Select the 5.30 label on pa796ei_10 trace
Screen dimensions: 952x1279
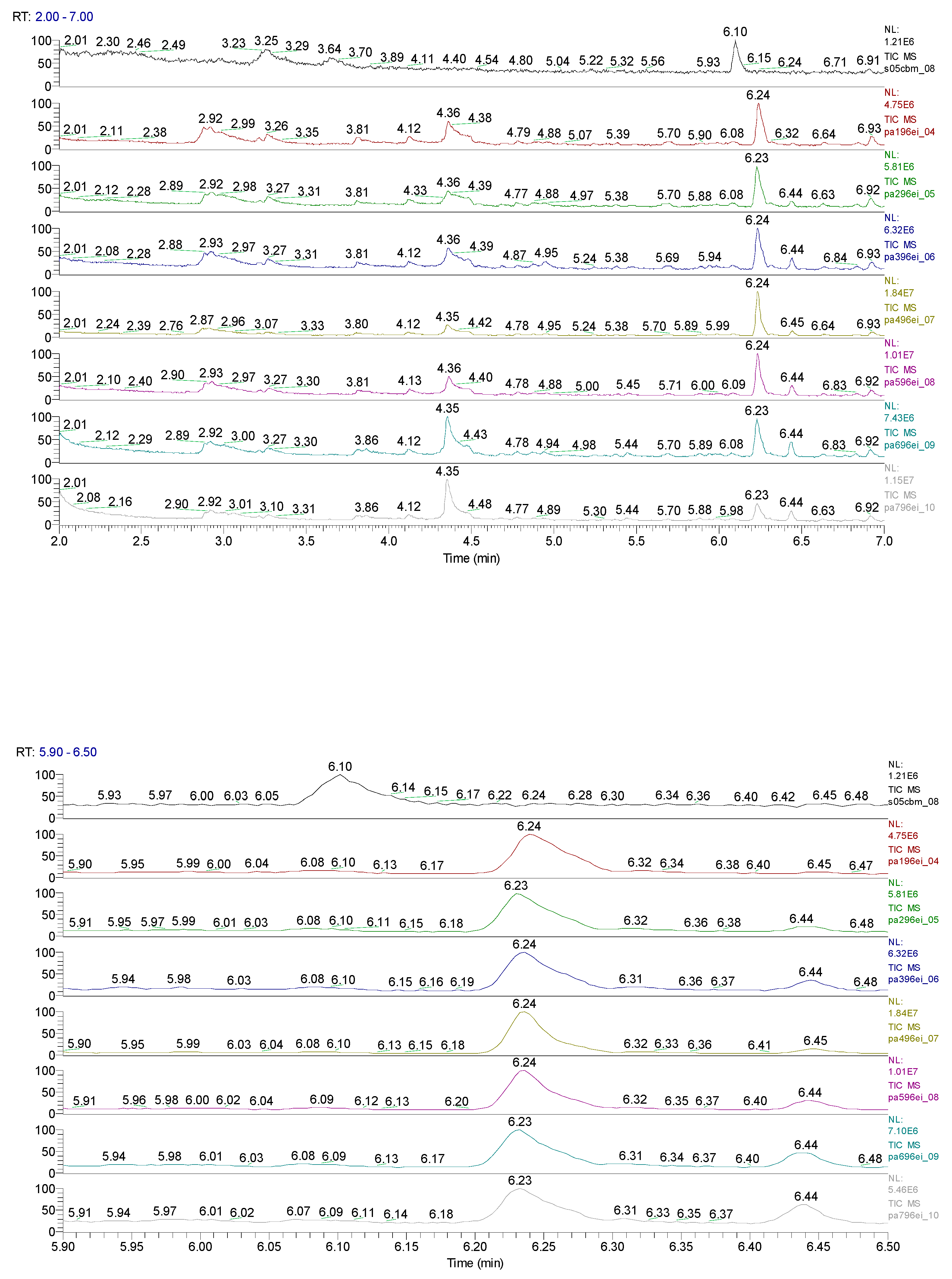595,511
